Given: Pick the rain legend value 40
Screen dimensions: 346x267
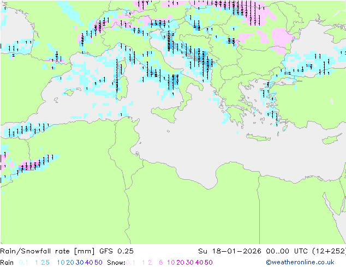Looking at the screenshot, I should point(89,263).
